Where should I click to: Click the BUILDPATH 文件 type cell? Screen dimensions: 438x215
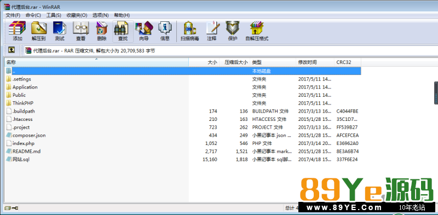click(270, 111)
